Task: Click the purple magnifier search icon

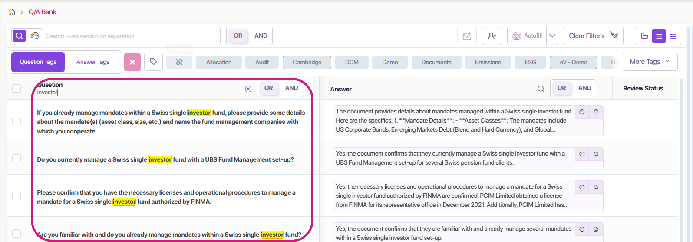Action: pyautogui.click(x=19, y=36)
